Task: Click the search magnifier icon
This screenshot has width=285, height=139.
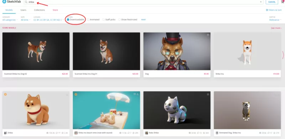Action: pyautogui.click(x=26, y=2)
